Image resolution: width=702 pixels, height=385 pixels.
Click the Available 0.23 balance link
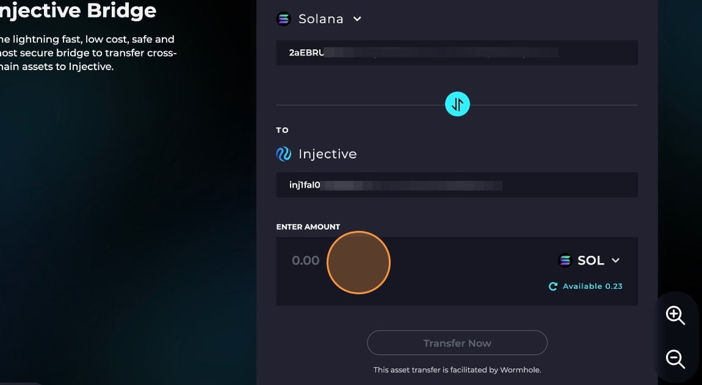(x=592, y=286)
